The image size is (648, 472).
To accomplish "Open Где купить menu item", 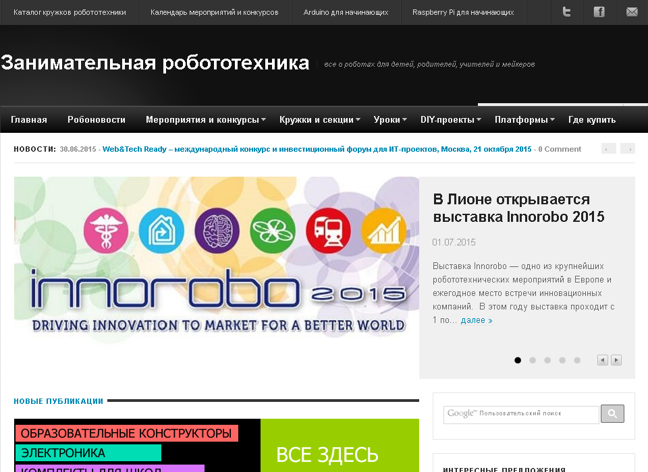I will tap(592, 120).
